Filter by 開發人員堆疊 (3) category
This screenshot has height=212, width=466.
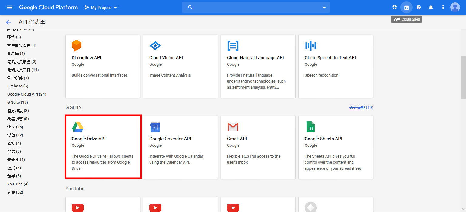click(22, 62)
